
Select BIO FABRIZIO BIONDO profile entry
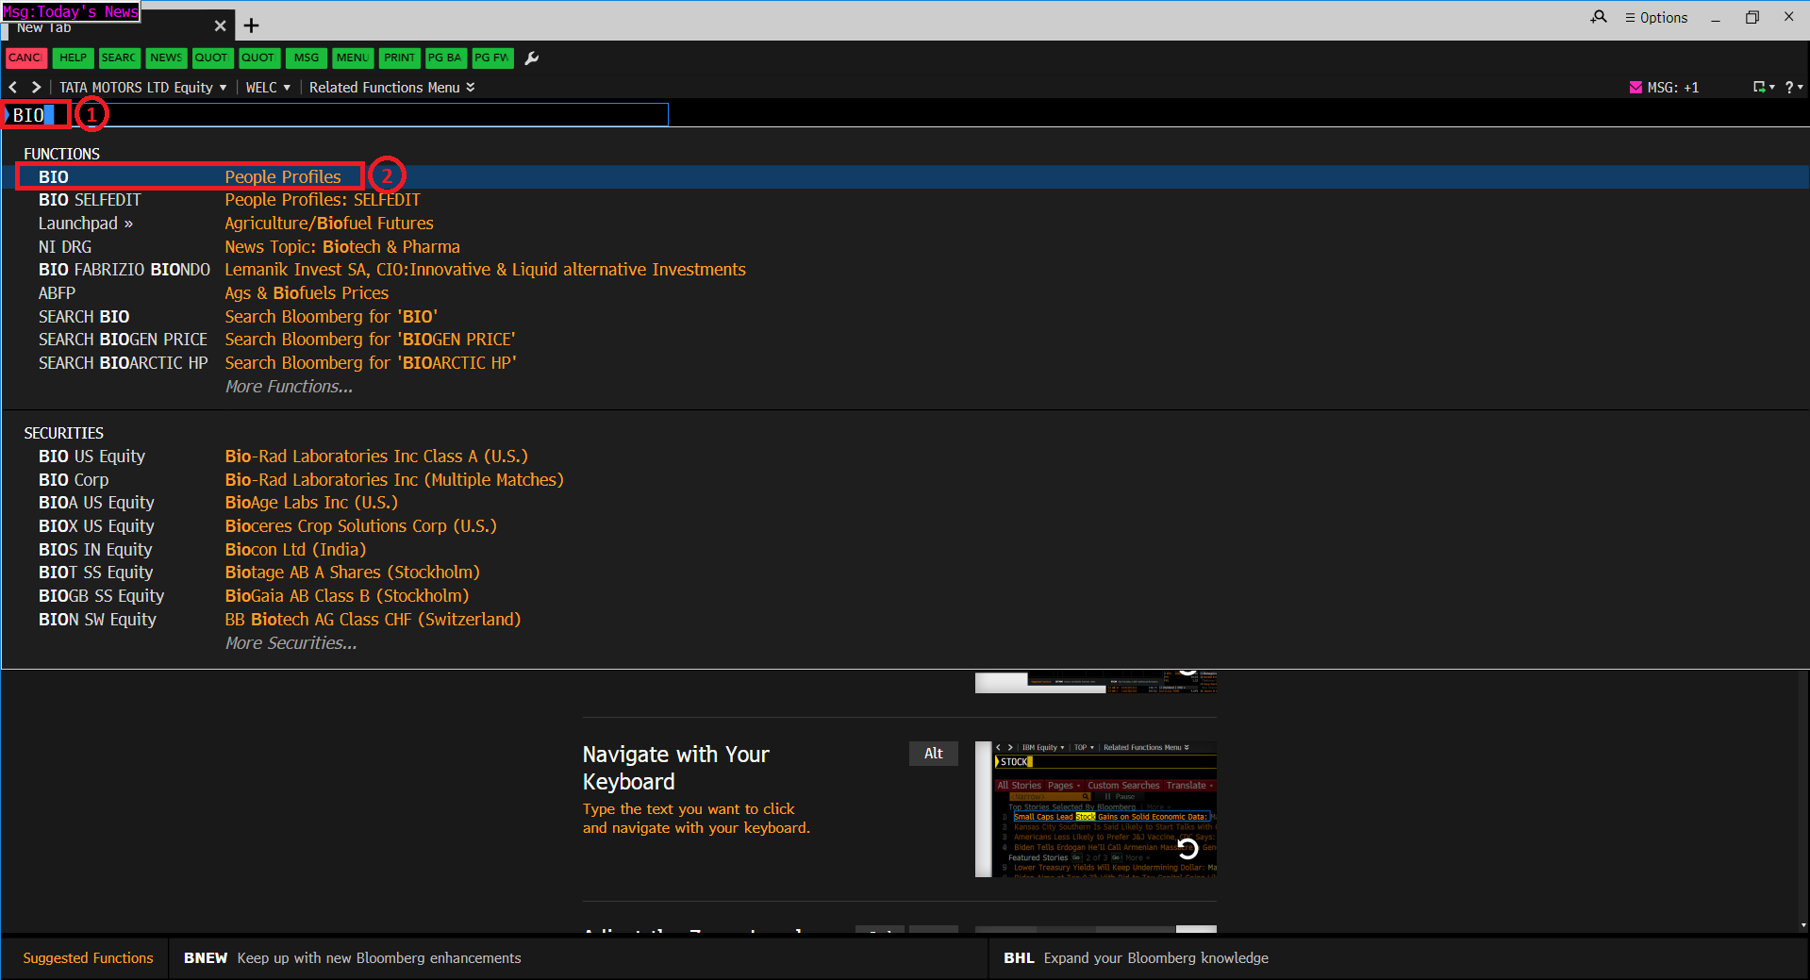[905, 270]
